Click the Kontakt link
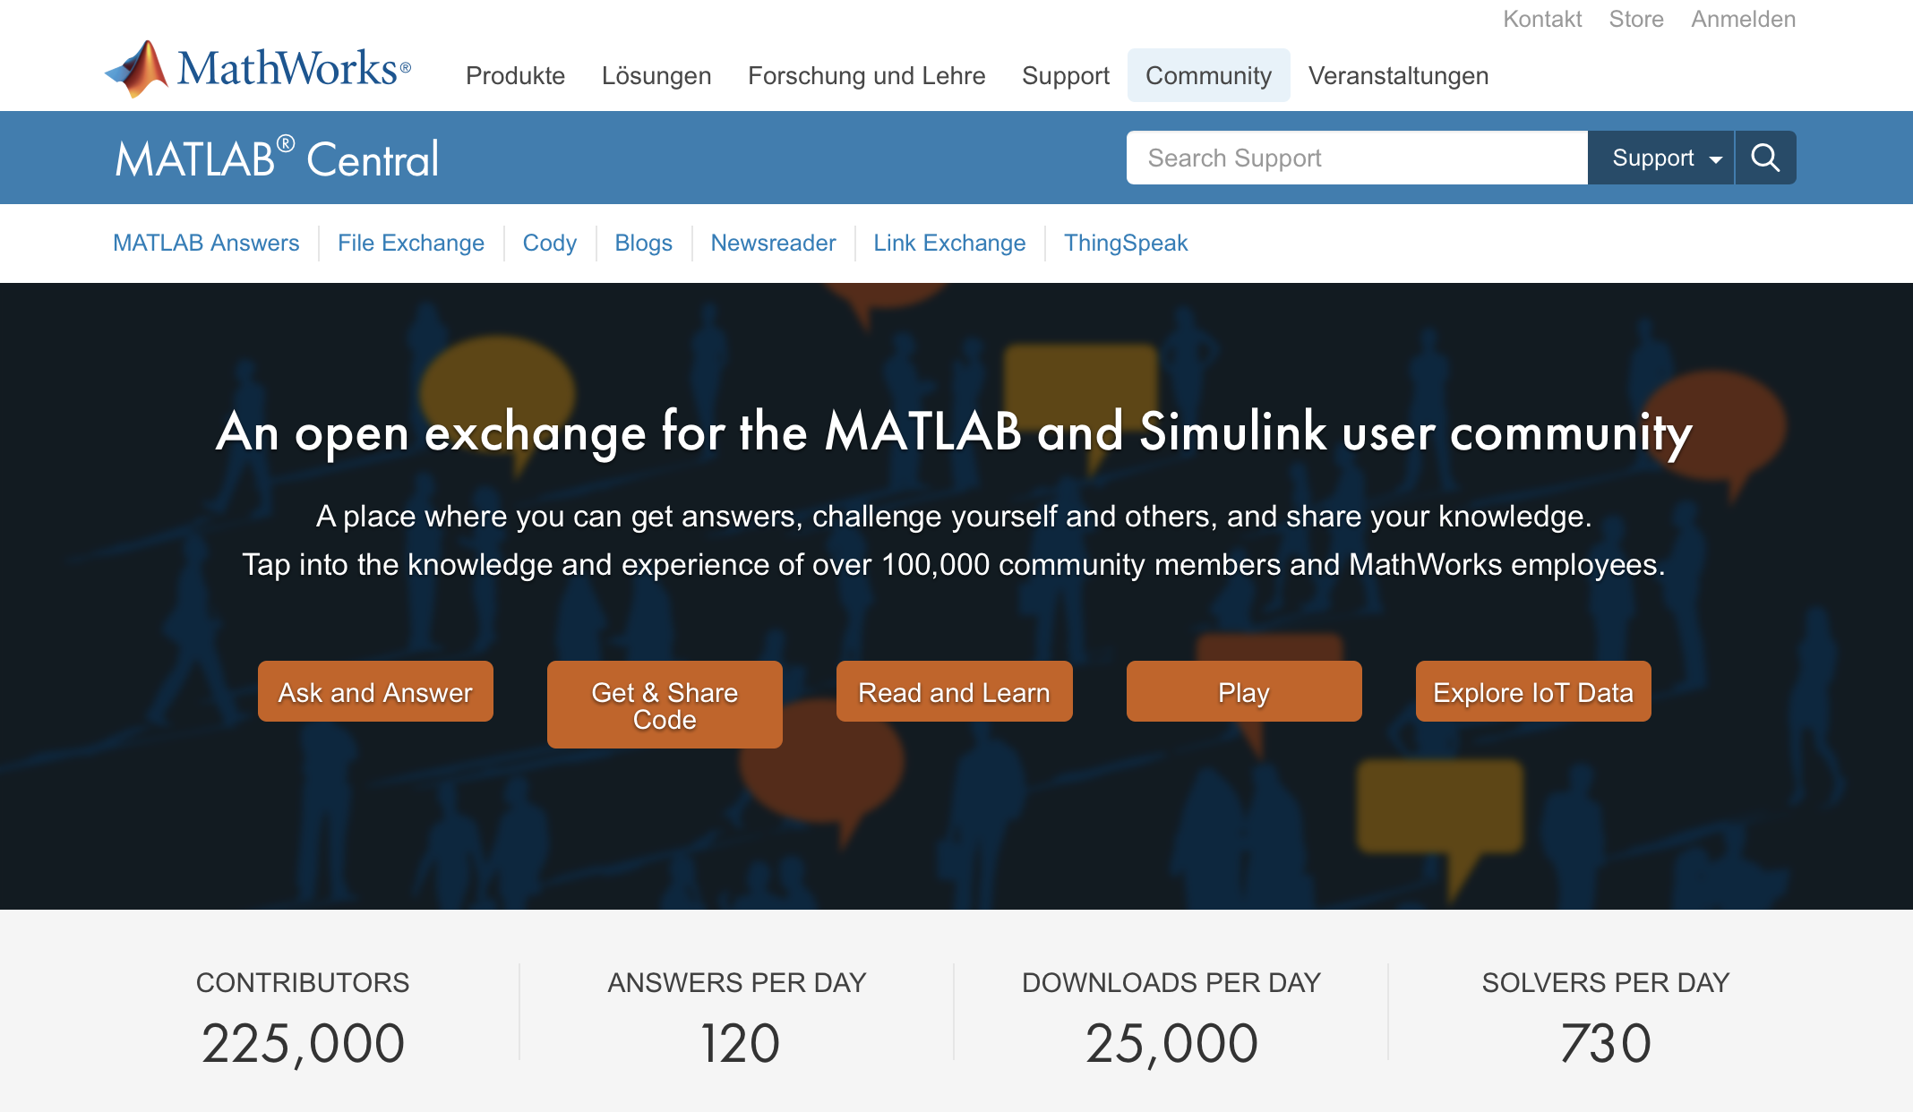The height and width of the screenshot is (1112, 1913). 1542,19
